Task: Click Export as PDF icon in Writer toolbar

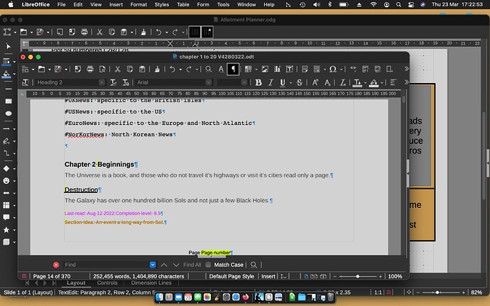Action: 77,70
